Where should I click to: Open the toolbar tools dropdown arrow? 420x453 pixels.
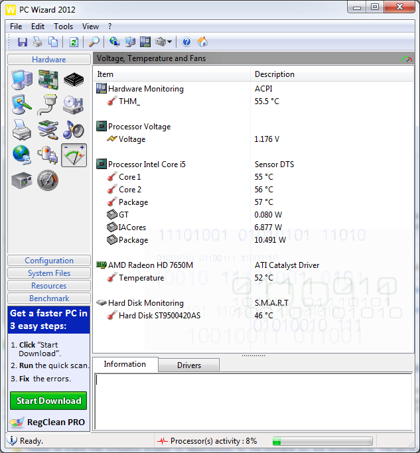click(x=170, y=42)
